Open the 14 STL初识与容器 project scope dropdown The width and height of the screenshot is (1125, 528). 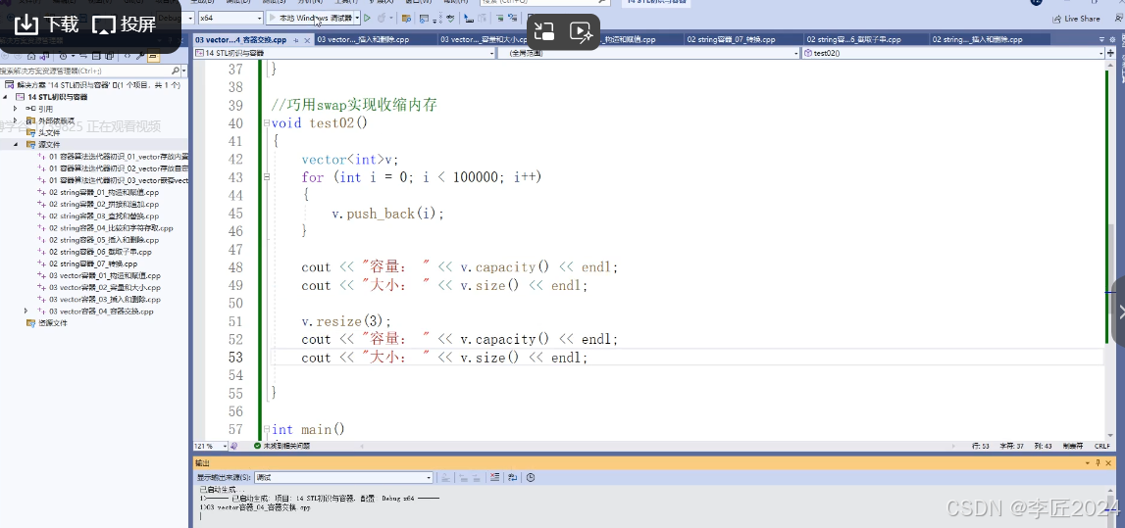tap(344, 53)
